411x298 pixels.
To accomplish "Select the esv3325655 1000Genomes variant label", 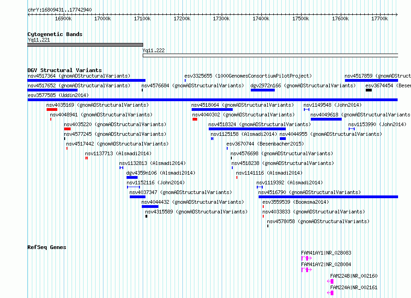I will tap(248, 76).
